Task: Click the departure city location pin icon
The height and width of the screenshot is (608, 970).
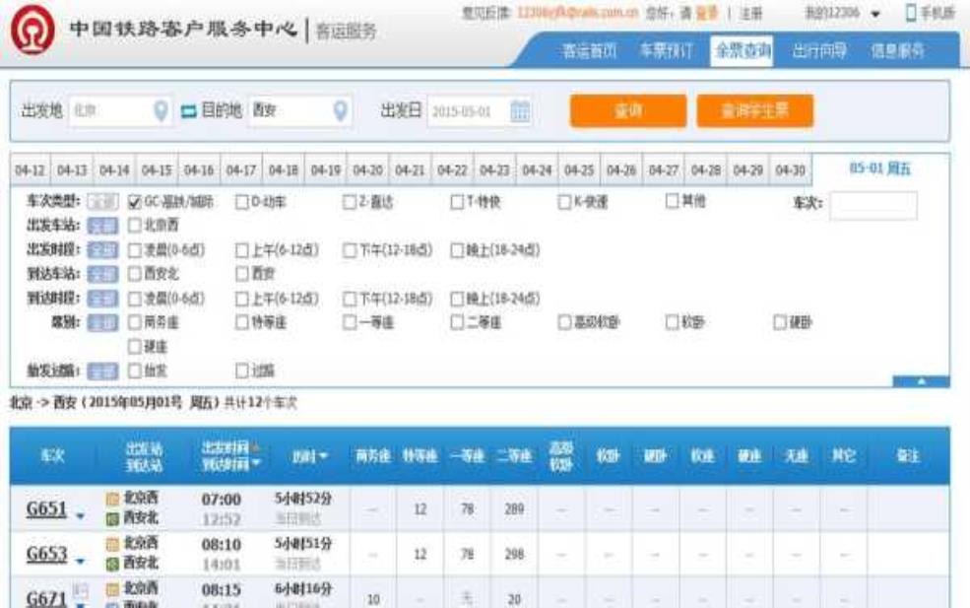Action: [161, 110]
